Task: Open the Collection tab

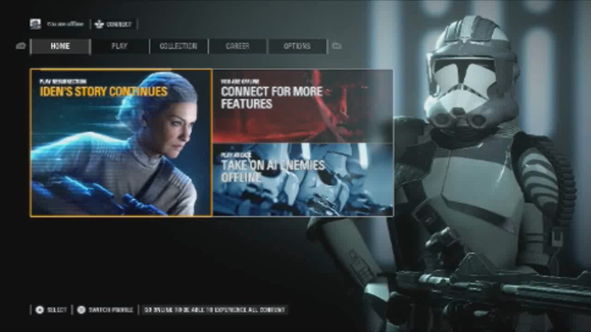Action: [x=178, y=46]
